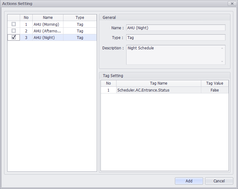The height and width of the screenshot is (189, 238).
Task: Close the Actions Setting dialog
Action: [232, 3]
